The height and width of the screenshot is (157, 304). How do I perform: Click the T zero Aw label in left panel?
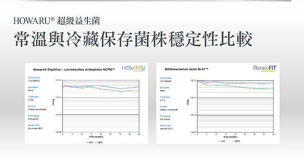tap(34, 97)
